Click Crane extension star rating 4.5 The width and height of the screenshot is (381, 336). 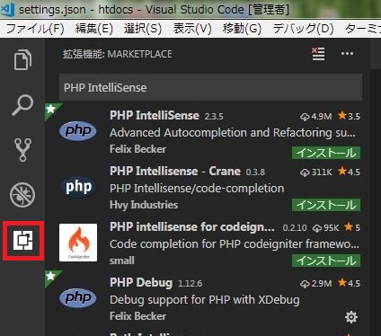tap(349, 172)
